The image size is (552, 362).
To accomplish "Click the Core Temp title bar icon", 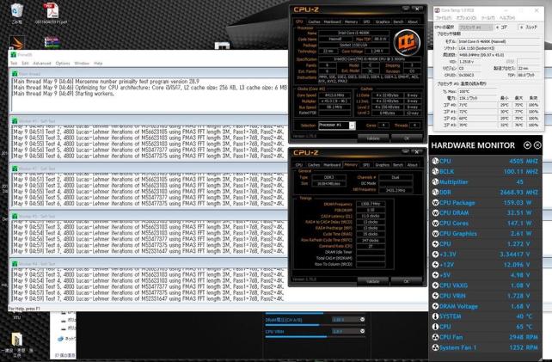I will pos(438,10).
